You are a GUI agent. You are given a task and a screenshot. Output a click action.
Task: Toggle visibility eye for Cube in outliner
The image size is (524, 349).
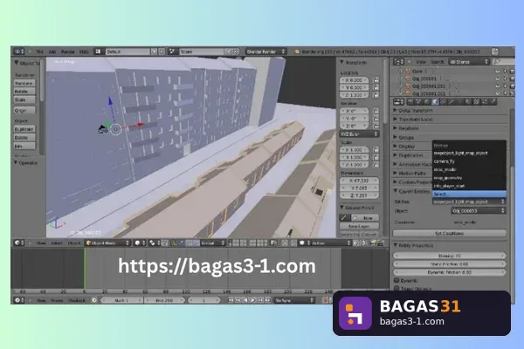tap(497, 72)
